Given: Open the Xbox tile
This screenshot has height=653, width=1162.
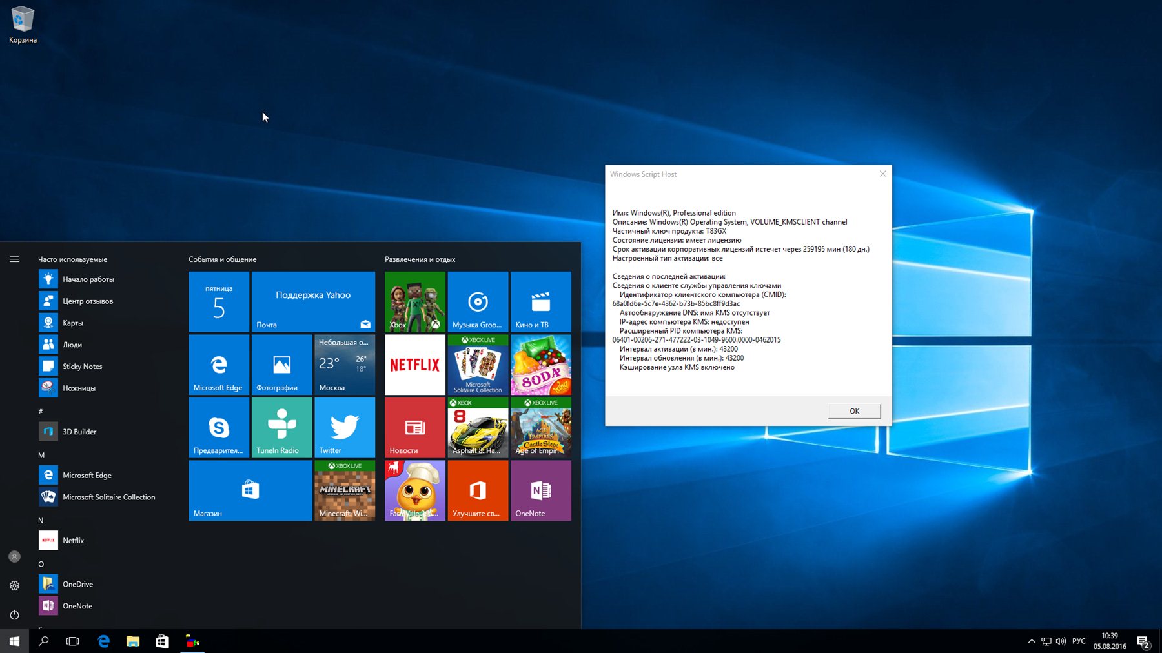Looking at the screenshot, I should [x=414, y=301].
